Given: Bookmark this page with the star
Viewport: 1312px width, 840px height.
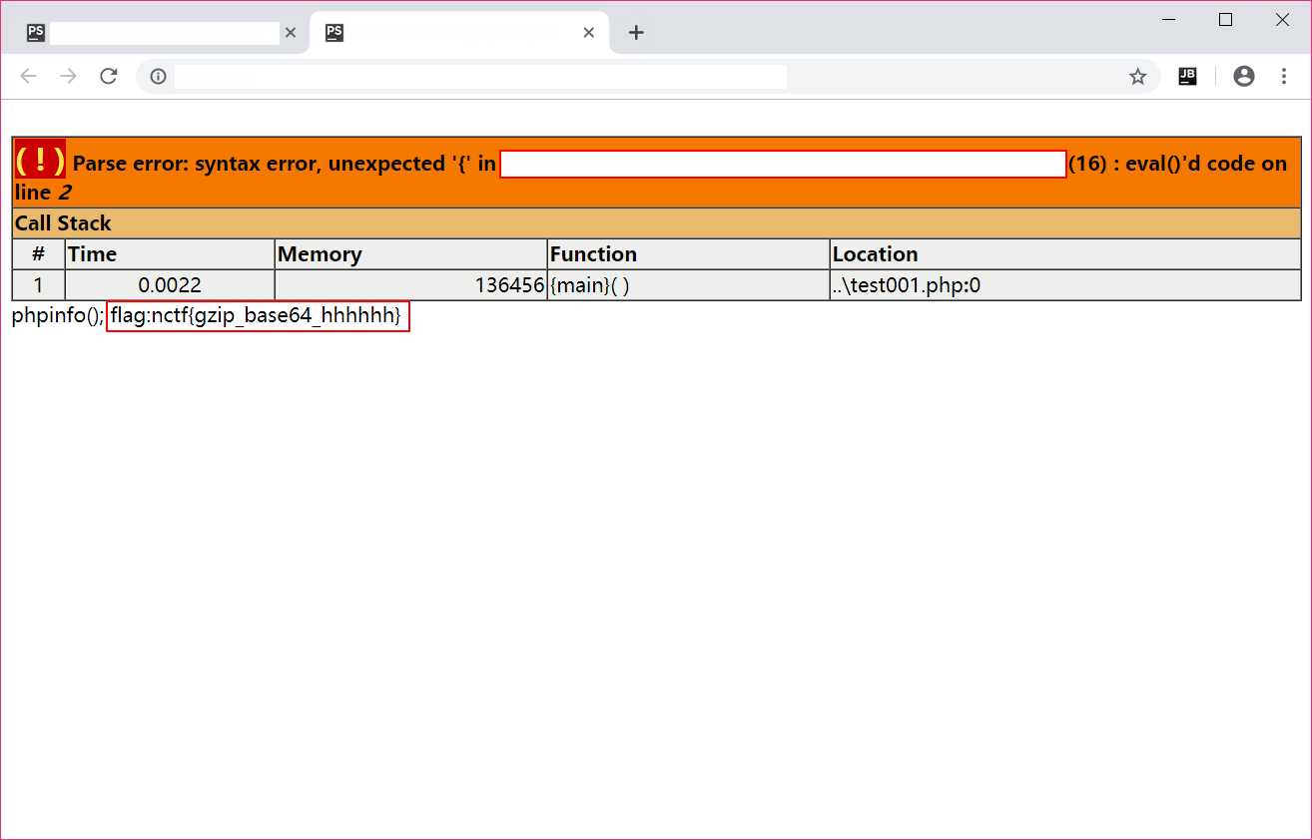Looking at the screenshot, I should [1137, 77].
